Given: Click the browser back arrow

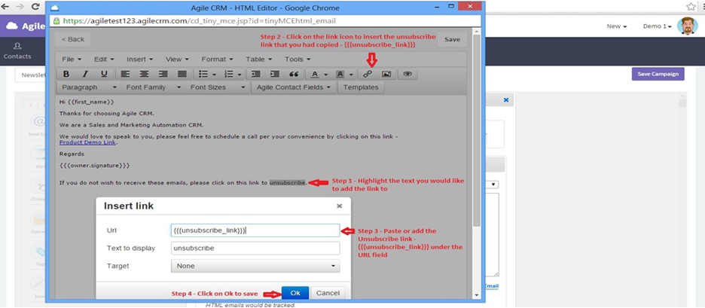Looking at the screenshot, I should (6, 8).
